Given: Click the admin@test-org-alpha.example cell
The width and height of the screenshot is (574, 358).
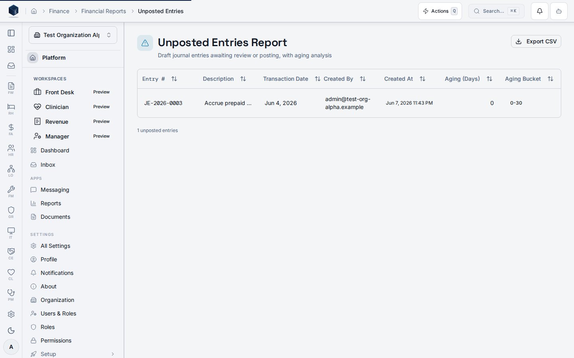Looking at the screenshot, I should [348, 103].
